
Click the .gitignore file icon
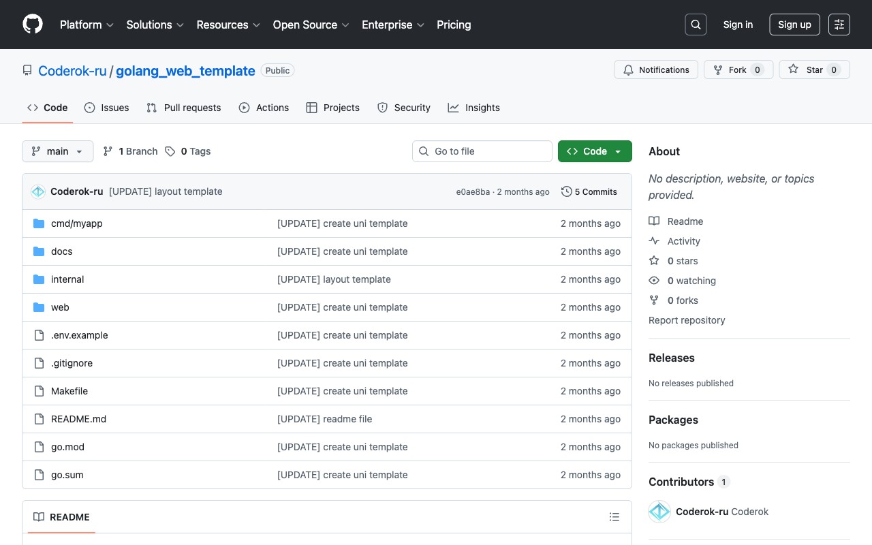click(39, 363)
